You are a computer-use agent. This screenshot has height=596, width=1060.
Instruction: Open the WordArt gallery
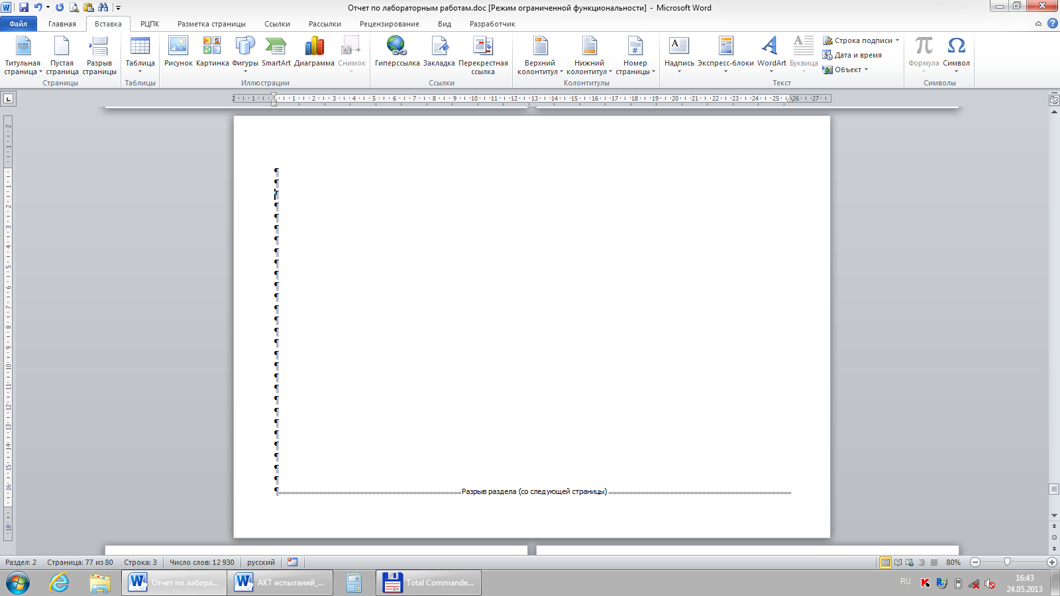(x=771, y=56)
